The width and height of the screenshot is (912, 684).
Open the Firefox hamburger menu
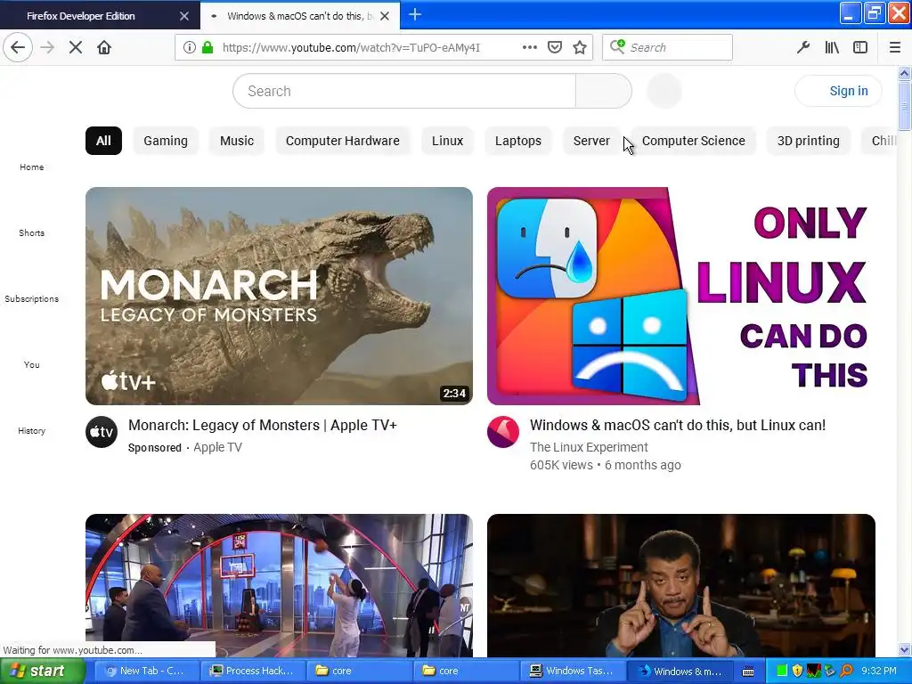[895, 47]
